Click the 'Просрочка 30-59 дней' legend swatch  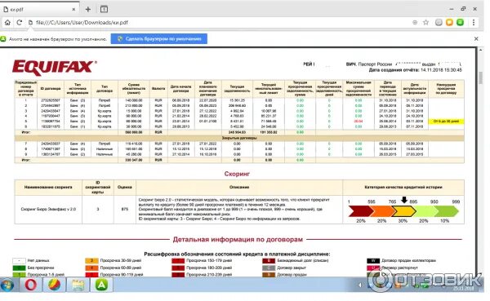click(91, 260)
